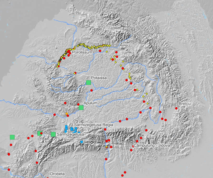Select the red dot marker beside Bretcu
213x178 pixels.
[x=176, y=108]
